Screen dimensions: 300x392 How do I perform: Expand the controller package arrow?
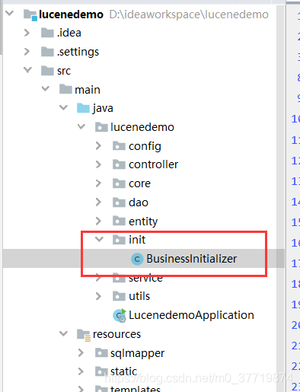tap(98, 164)
